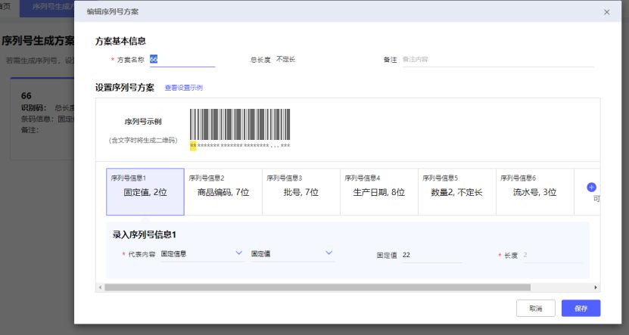
Task: Open the 查看设置示例 link
Action: click(183, 88)
